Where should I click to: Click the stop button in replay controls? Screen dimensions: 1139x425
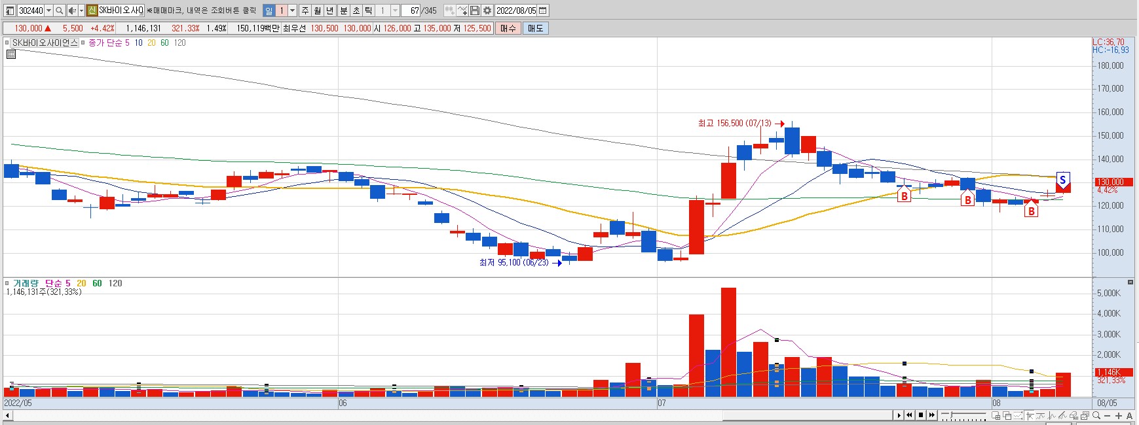click(921, 415)
